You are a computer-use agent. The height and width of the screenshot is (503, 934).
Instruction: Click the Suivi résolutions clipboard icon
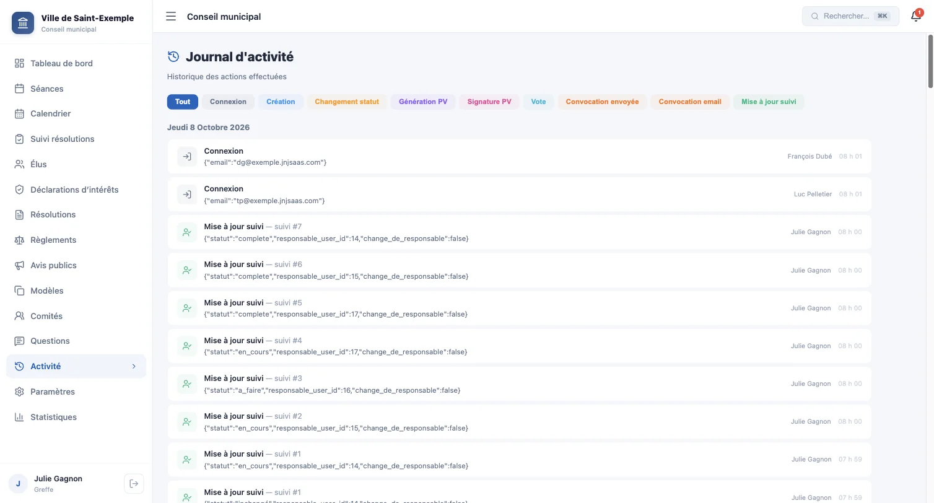(x=19, y=139)
